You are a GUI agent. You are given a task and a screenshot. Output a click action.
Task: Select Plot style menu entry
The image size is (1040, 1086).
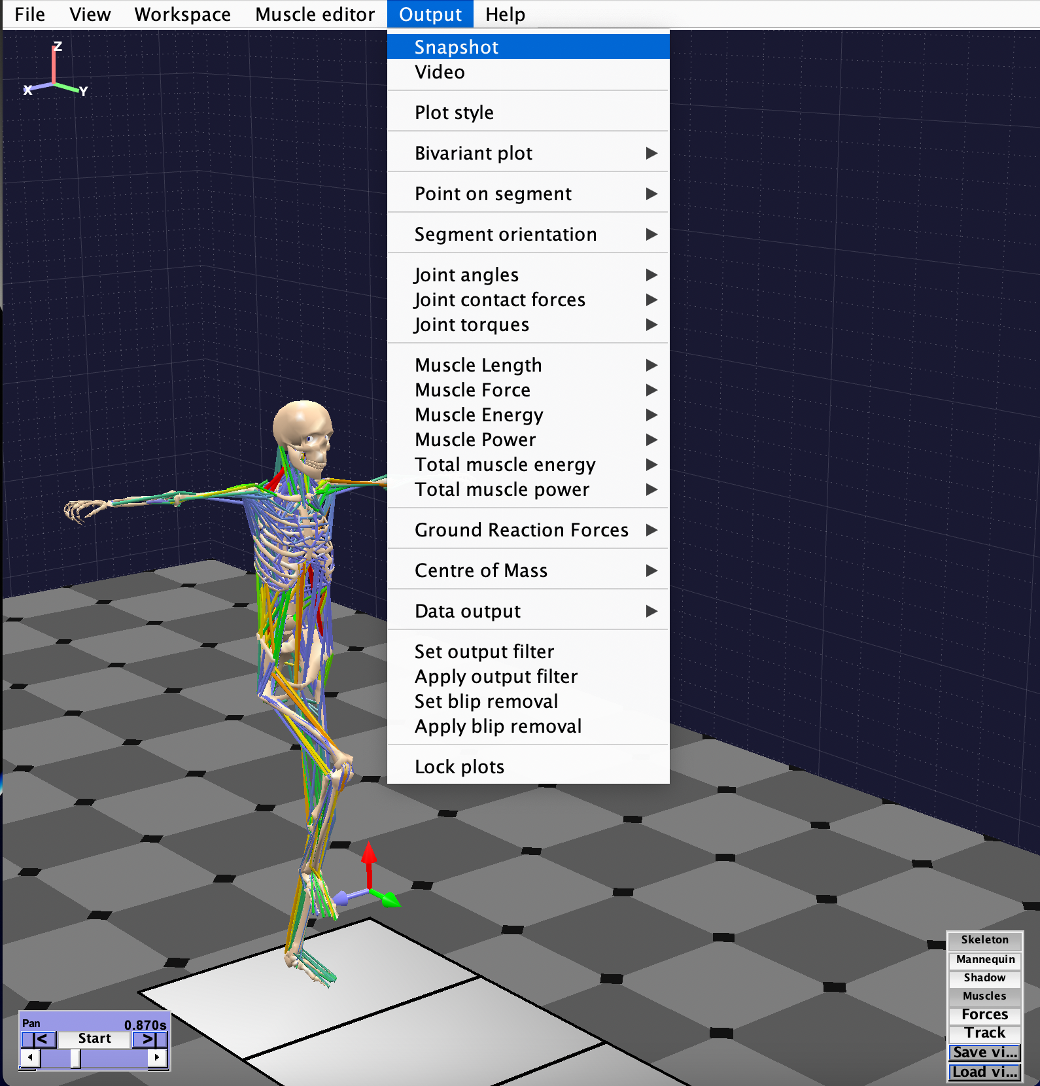click(x=529, y=113)
